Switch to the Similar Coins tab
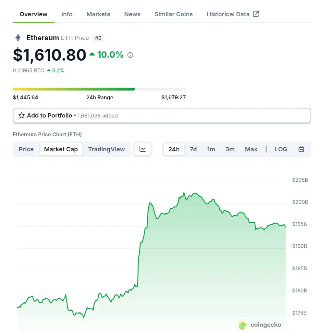Image resolution: width=318 pixels, height=333 pixels. coord(173,14)
